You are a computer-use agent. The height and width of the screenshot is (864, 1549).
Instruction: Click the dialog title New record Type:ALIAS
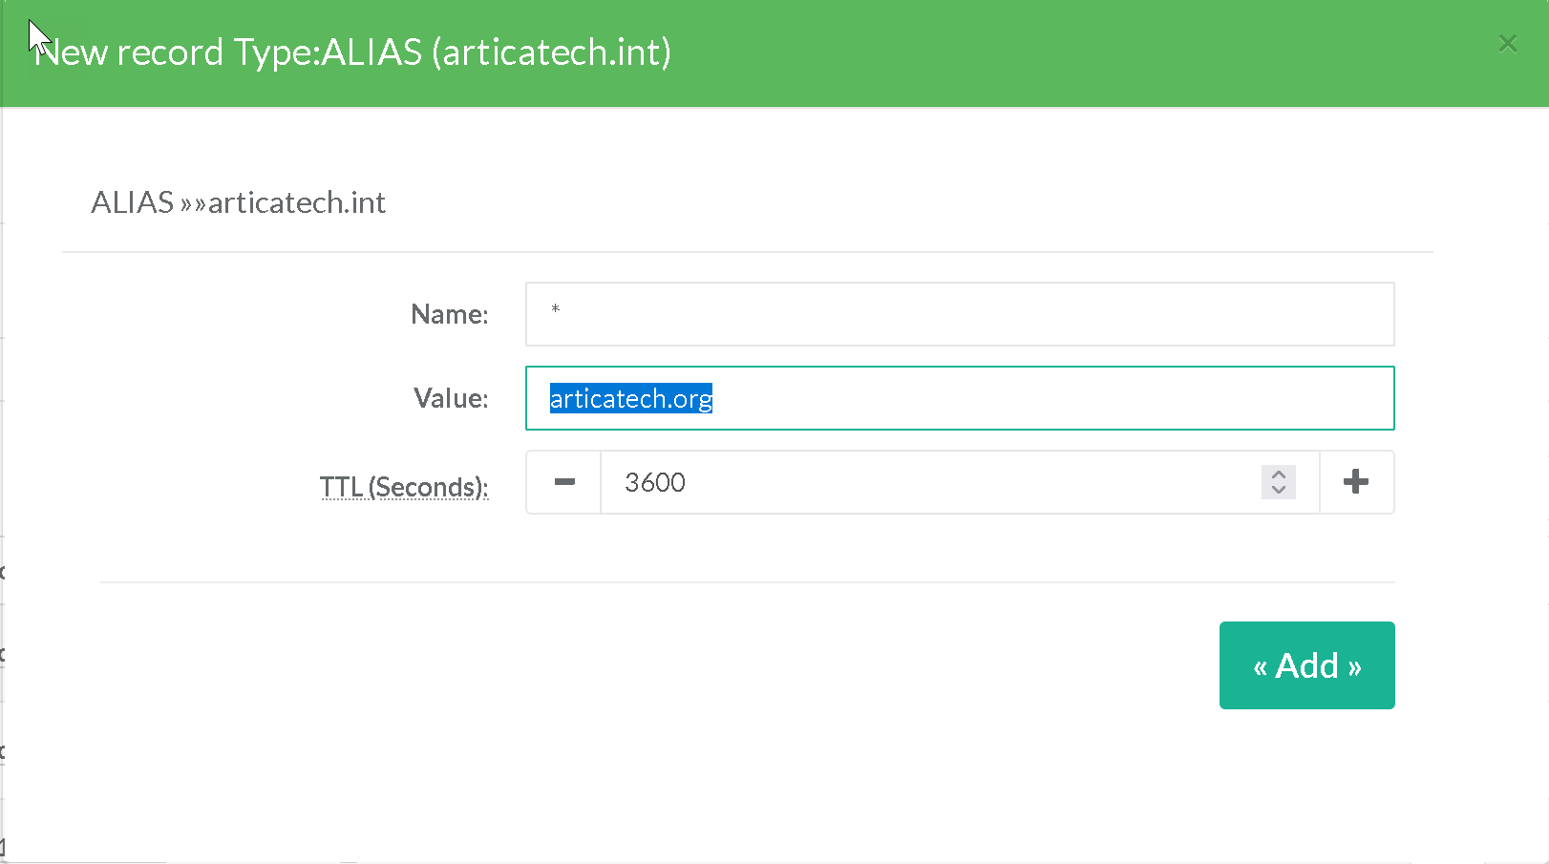[353, 53]
